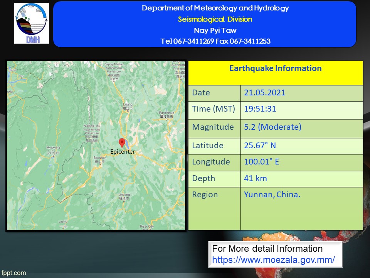
Task: Click Nujiang Lisu Autonomous Prefecture map label
Action: coord(92,133)
